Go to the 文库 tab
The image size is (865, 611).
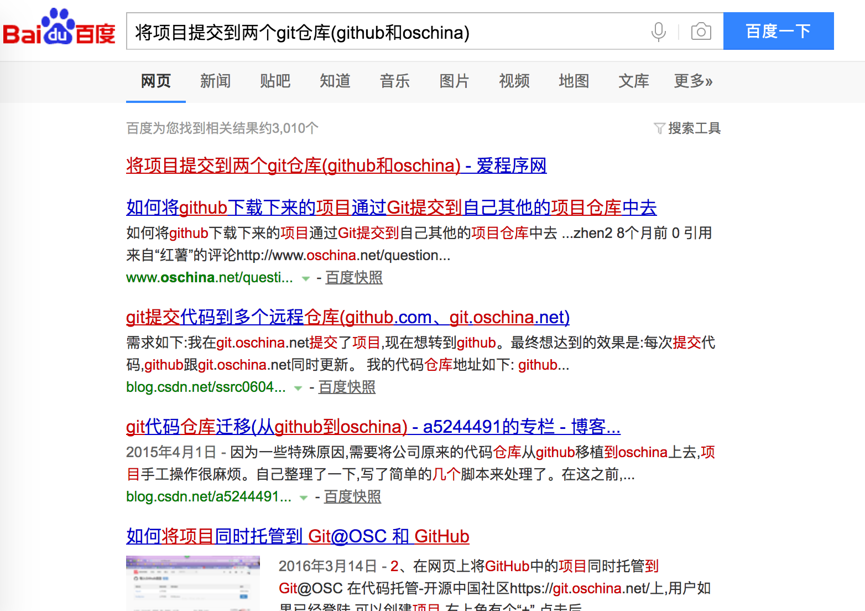click(x=634, y=81)
